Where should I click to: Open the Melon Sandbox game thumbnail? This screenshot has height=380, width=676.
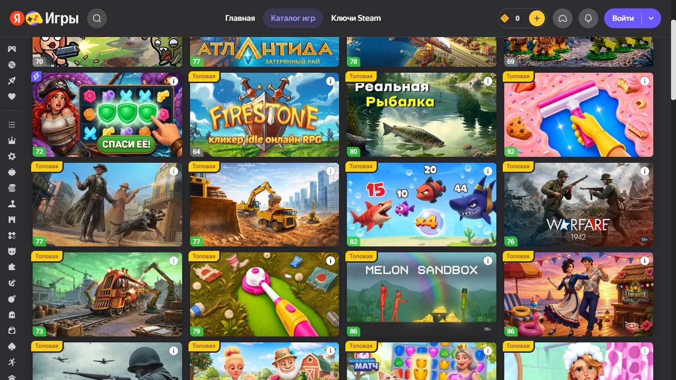coord(422,294)
